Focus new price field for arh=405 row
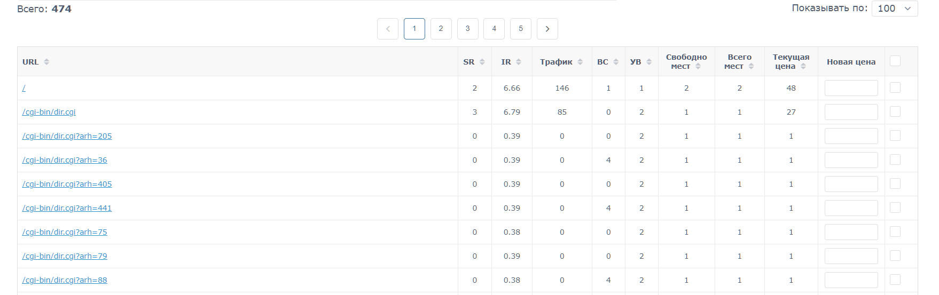 (x=851, y=184)
